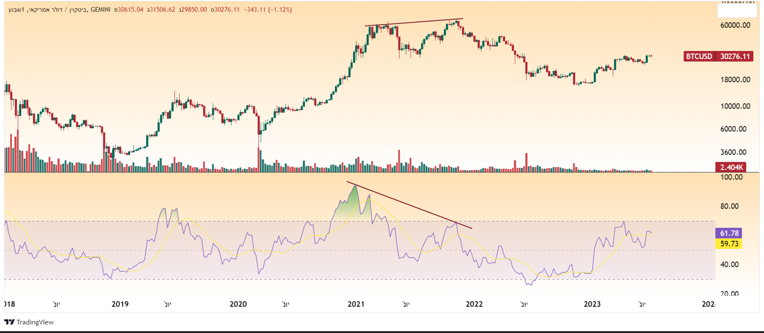Select the 2019 label on time axis

click(120, 304)
